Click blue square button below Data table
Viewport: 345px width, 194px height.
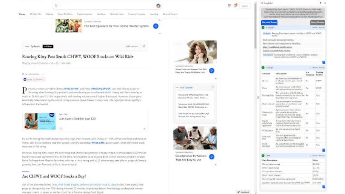pos(324,187)
